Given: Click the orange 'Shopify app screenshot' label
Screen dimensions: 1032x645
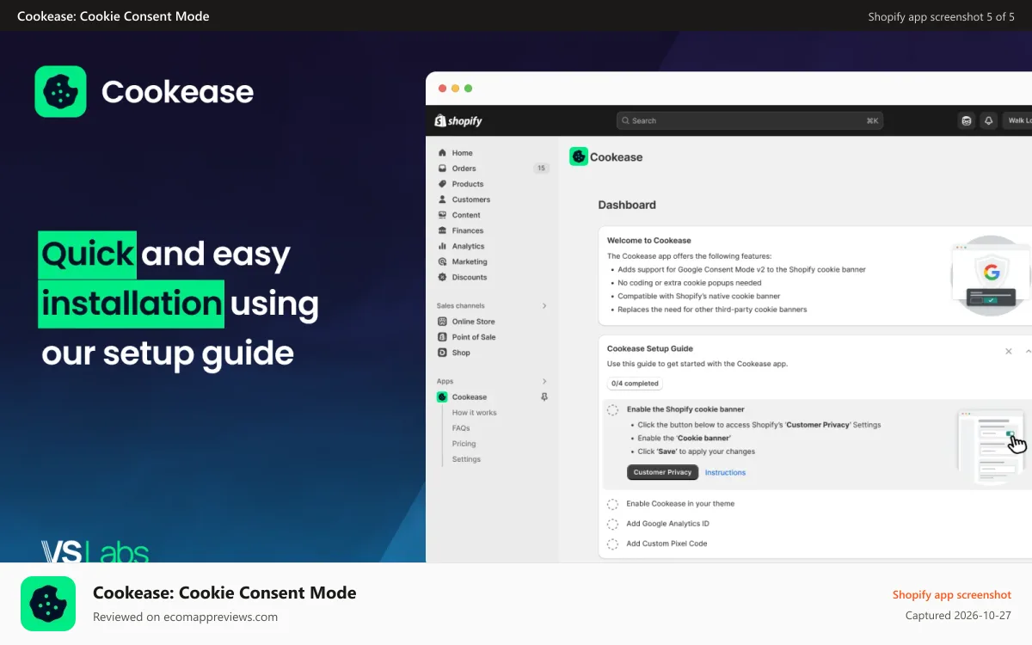Looking at the screenshot, I should [952, 595].
